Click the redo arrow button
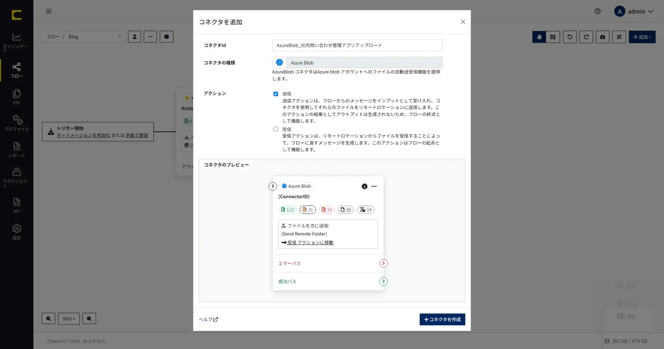 [x=586, y=37]
